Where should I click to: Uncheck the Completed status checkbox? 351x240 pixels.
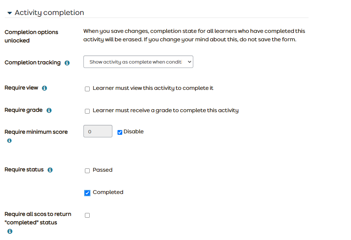tap(87, 193)
